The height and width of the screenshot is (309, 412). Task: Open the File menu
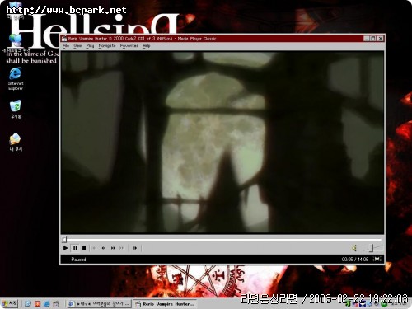pyautogui.click(x=66, y=46)
